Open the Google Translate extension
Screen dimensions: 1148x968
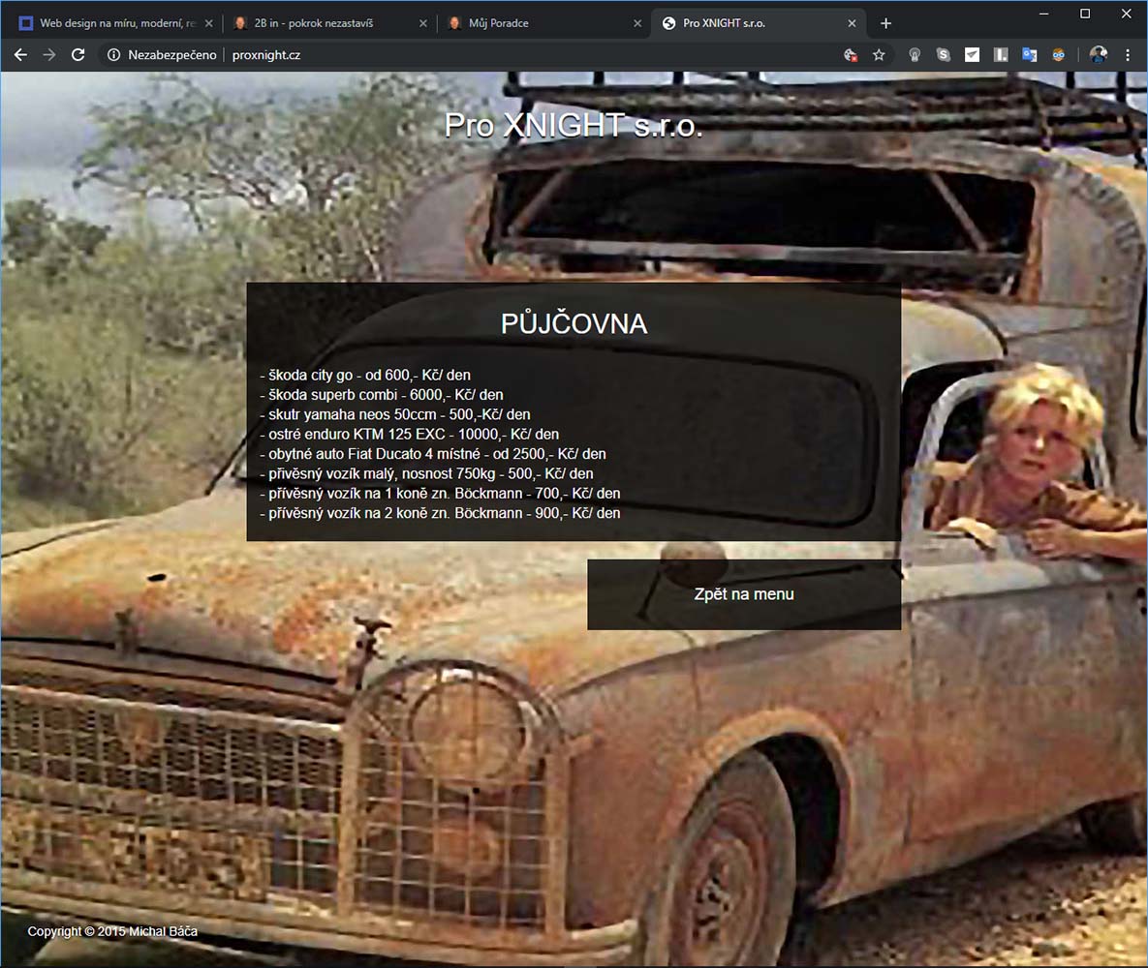click(x=1030, y=55)
